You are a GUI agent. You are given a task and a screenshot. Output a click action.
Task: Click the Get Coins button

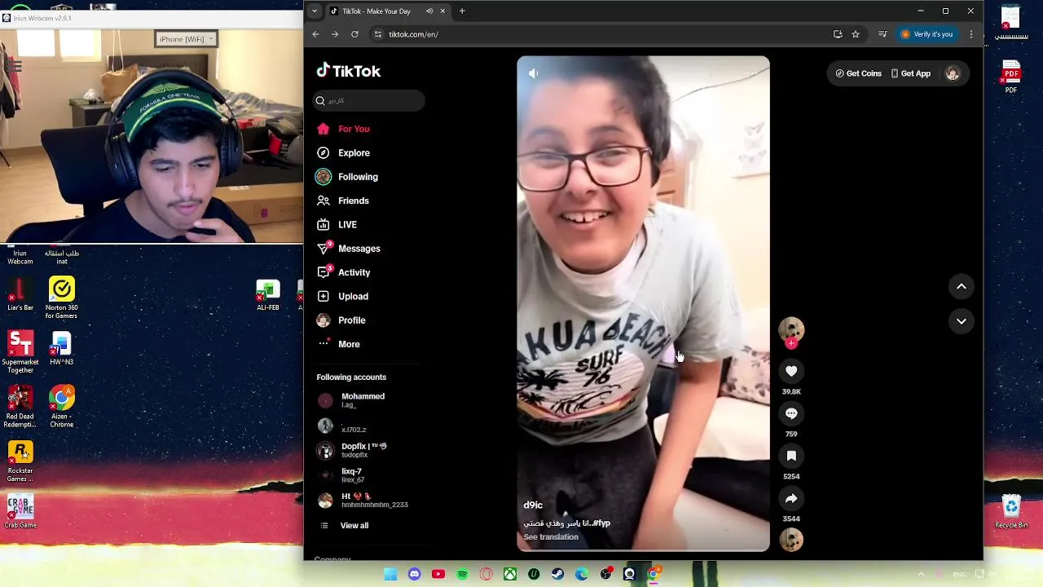coord(858,73)
